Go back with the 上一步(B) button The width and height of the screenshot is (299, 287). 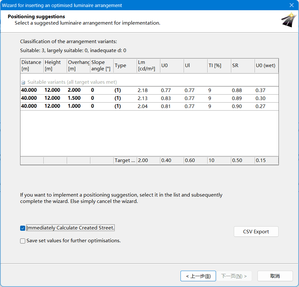(x=198, y=276)
